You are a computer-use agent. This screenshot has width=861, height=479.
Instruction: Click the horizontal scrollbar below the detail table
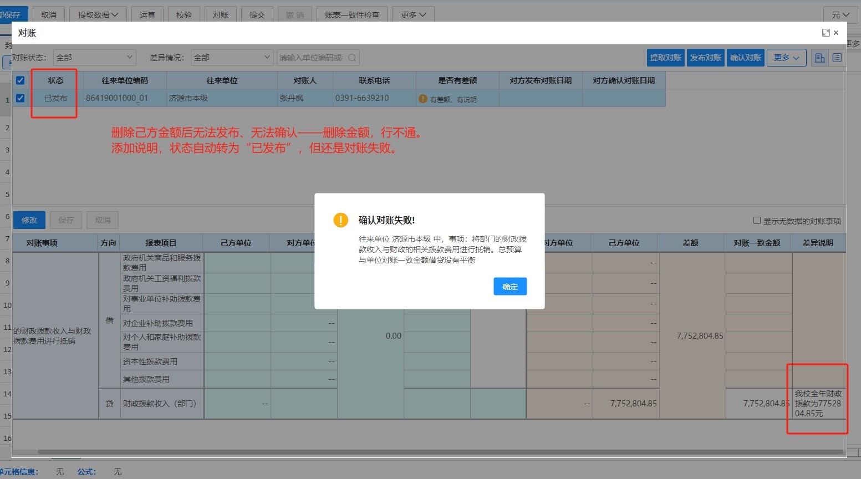[x=440, y=452]
